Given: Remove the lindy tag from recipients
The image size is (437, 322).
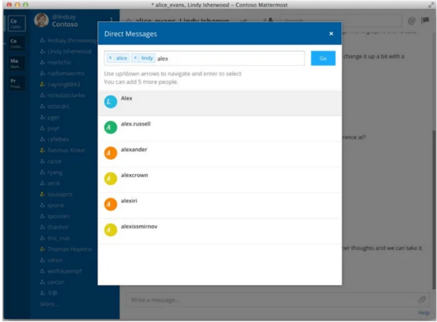Looking at the screenshot, I should [x=135, y=58].
